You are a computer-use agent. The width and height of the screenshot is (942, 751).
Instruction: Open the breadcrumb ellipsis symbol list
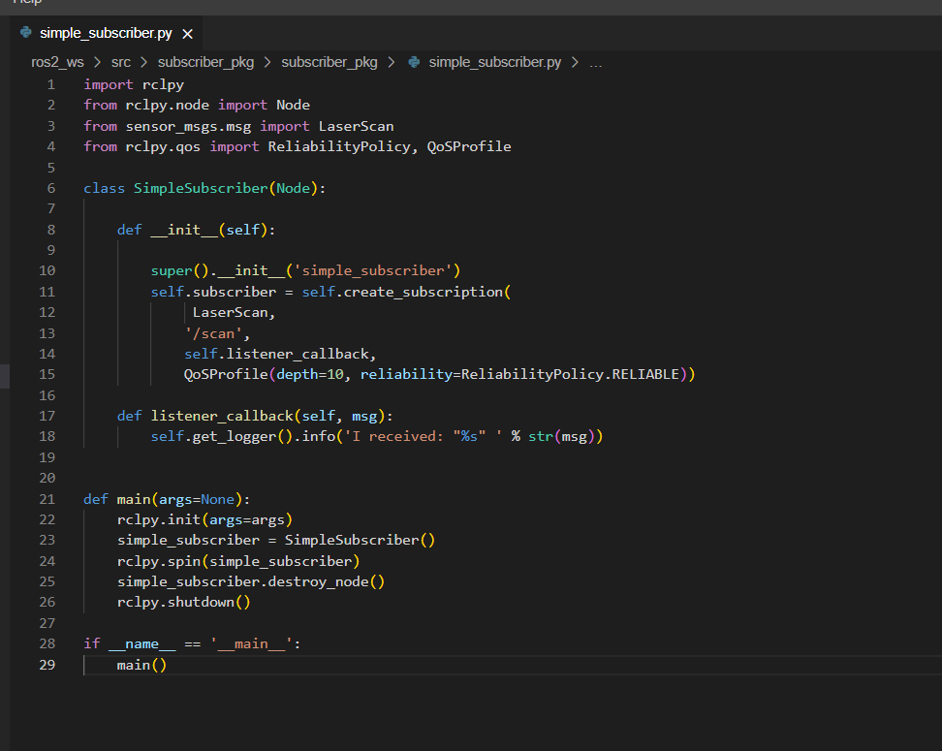595,63
